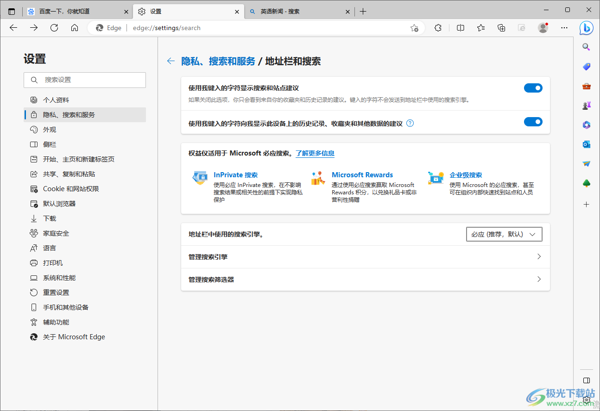Open the Settings and more ellipsis menu
This screenshot has height=411, width=600.
pos(564,28)
